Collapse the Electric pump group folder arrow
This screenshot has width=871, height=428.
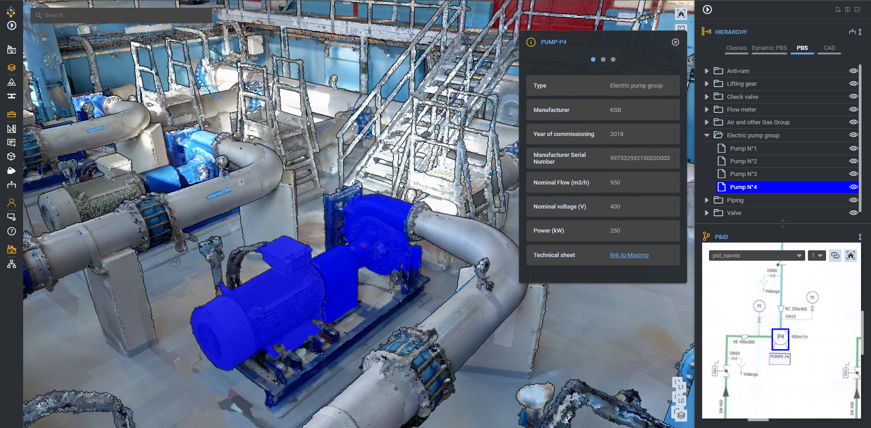(707, 135)
